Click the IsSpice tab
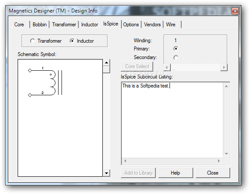This screenshot has width=250, height=194. [x=111, y=24]
